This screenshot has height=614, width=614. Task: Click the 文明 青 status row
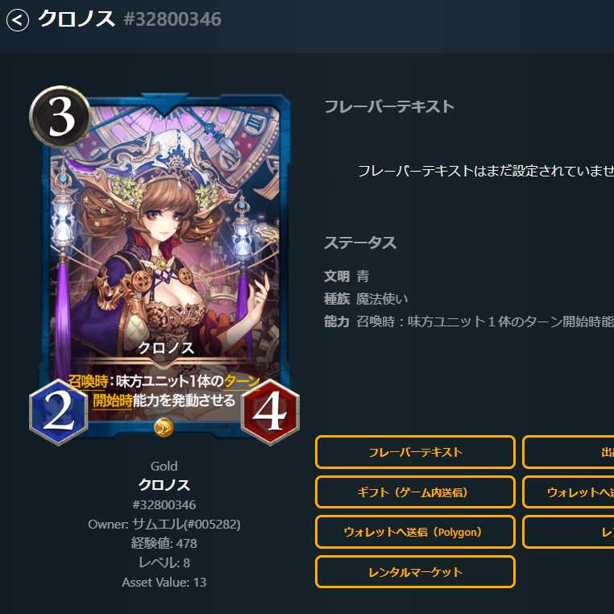346,276
